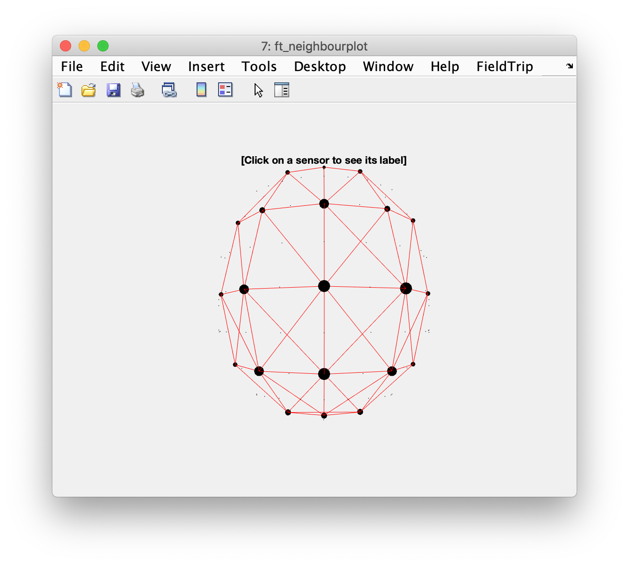The image size is (629, 566).
Task: Open the View menu
Action: [156, 66]
